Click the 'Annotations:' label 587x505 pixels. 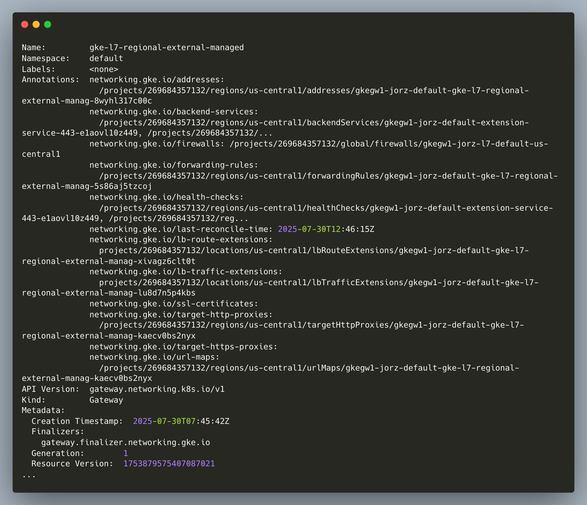50,80
